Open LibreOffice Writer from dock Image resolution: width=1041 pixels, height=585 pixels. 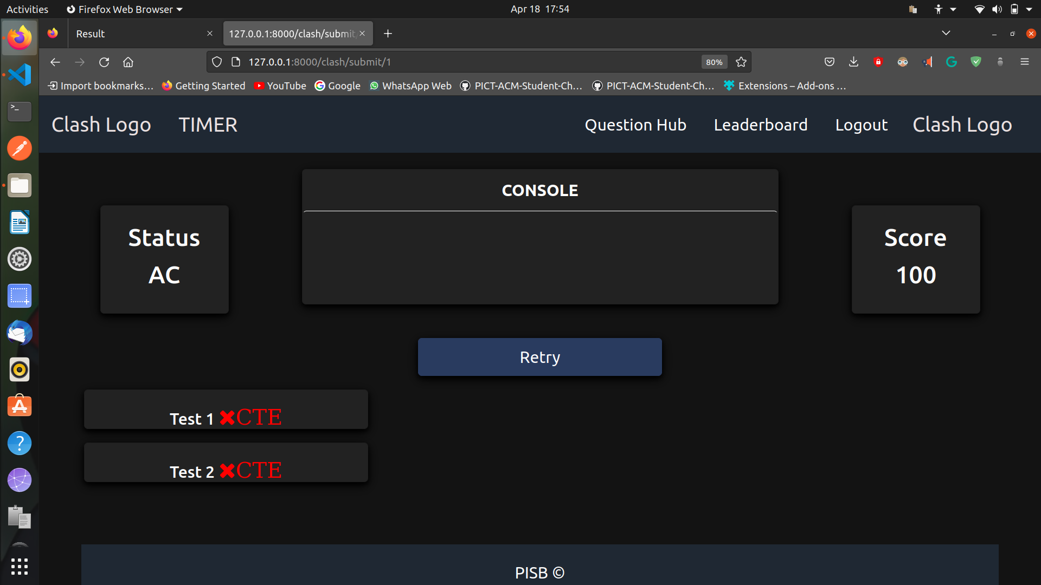pyautogui.click(x=20, y=222)
